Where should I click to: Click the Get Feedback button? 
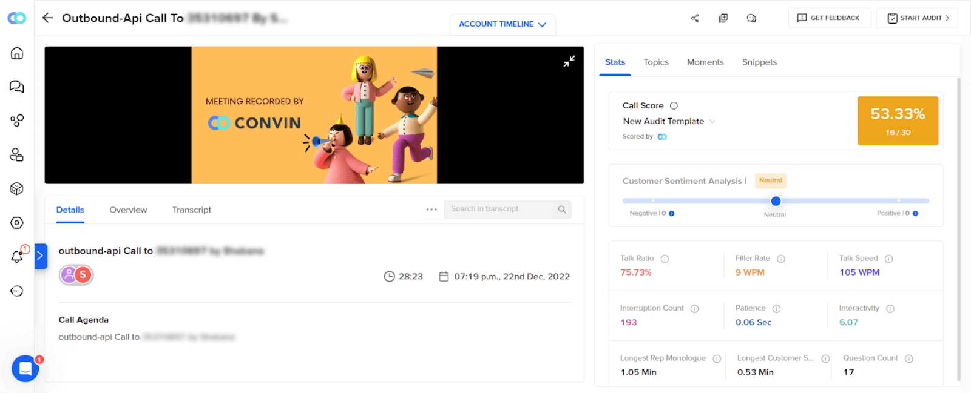tap(830, 18)
